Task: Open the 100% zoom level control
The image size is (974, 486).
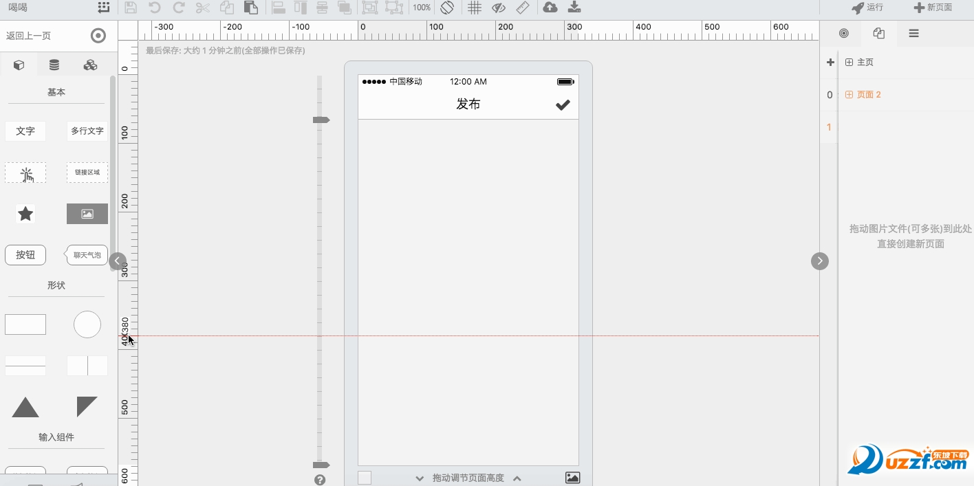Action: pyautogui.click(x=422, y=8)
